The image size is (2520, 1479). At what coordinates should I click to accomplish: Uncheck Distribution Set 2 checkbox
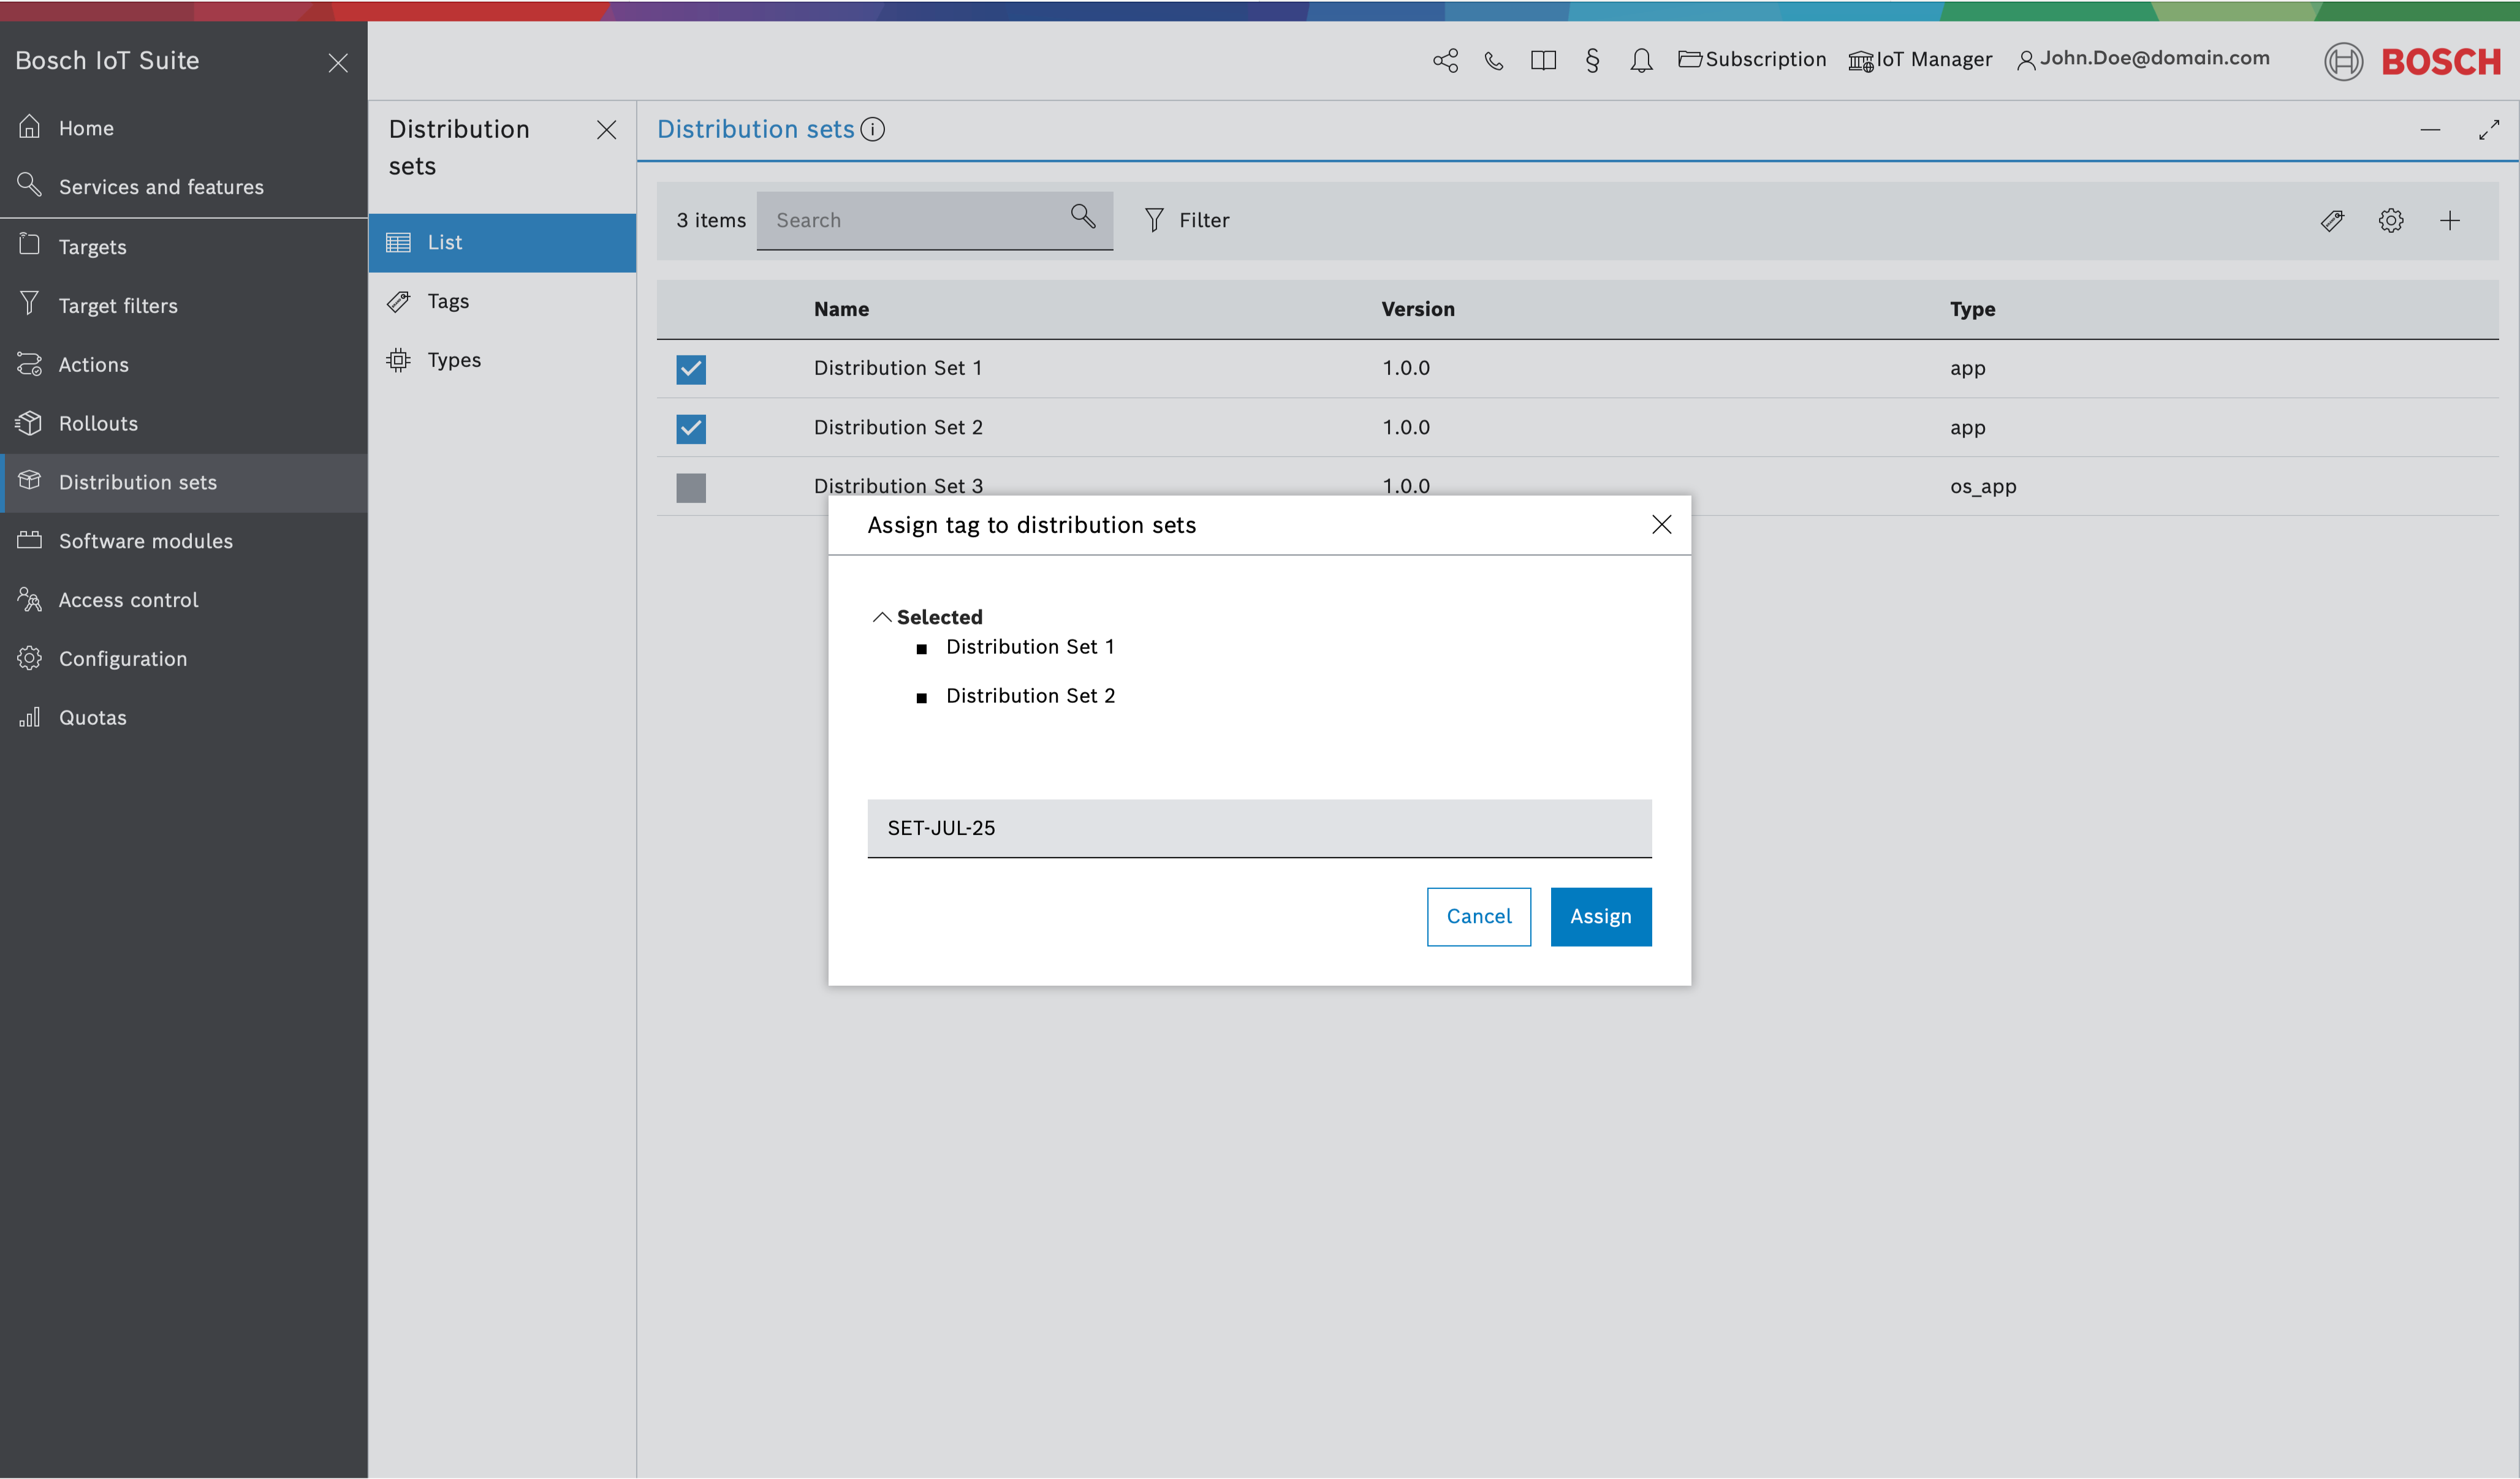[x=691, y=428]
